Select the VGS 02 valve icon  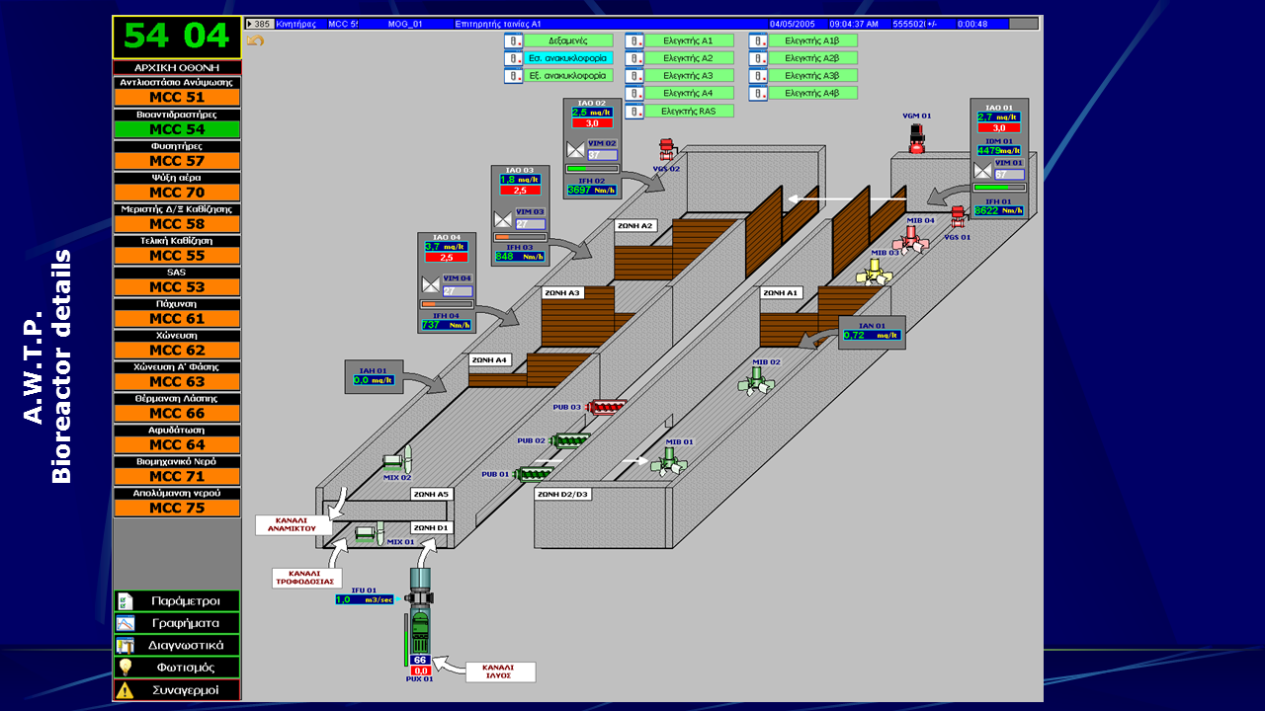[667, 150]
